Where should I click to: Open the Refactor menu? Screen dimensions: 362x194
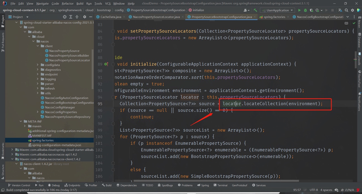pos(67,3)
